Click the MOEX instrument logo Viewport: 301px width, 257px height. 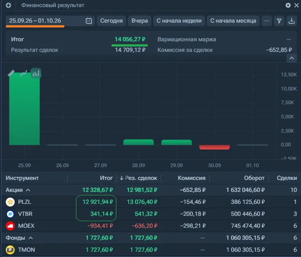(x=10, y=226)
